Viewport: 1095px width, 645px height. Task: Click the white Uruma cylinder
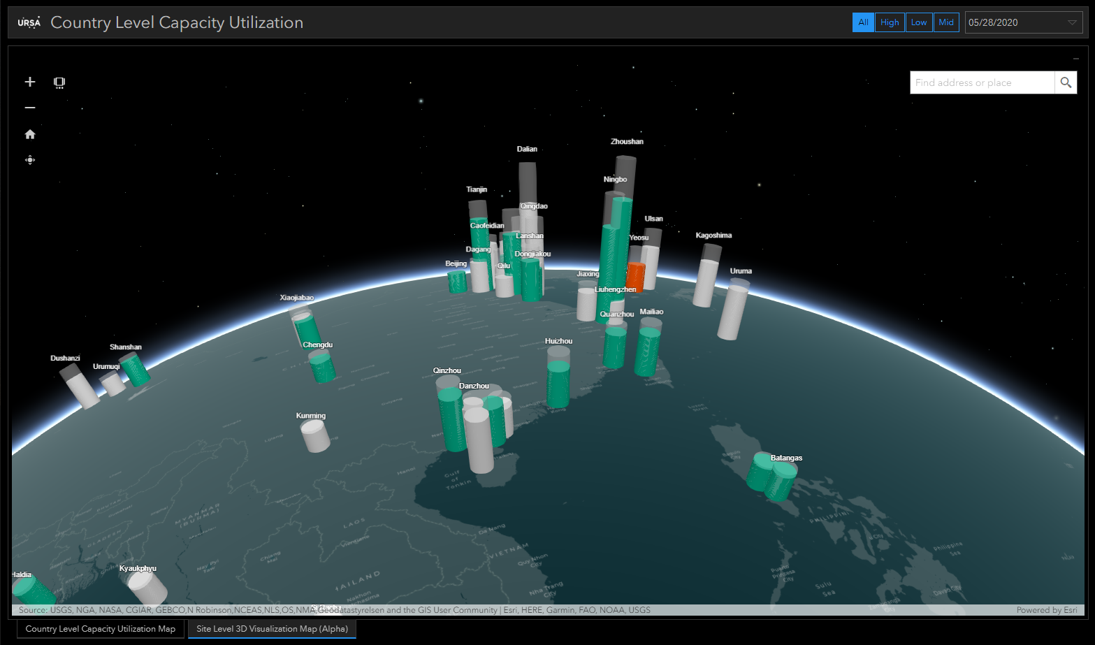tap(732, 312)
